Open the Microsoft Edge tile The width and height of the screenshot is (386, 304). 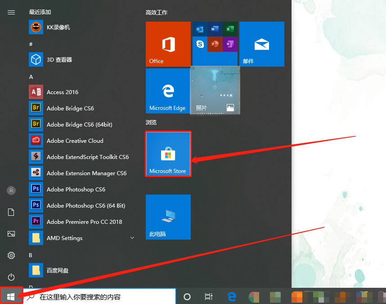pos(168,91)
